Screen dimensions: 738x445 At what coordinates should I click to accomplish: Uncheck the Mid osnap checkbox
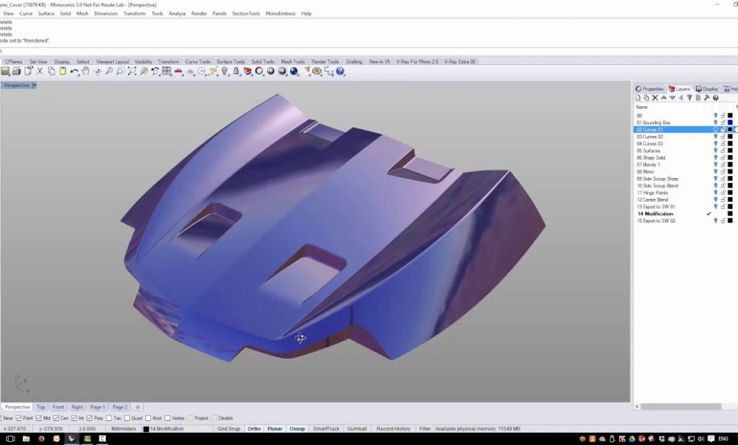tap(39, 418)
